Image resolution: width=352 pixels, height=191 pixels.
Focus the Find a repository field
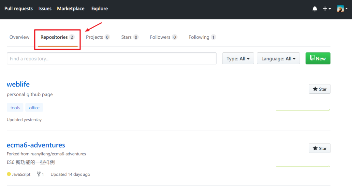111,59
